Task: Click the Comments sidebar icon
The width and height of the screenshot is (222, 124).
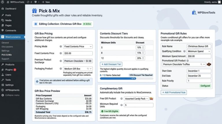Action: pos(3,30)
